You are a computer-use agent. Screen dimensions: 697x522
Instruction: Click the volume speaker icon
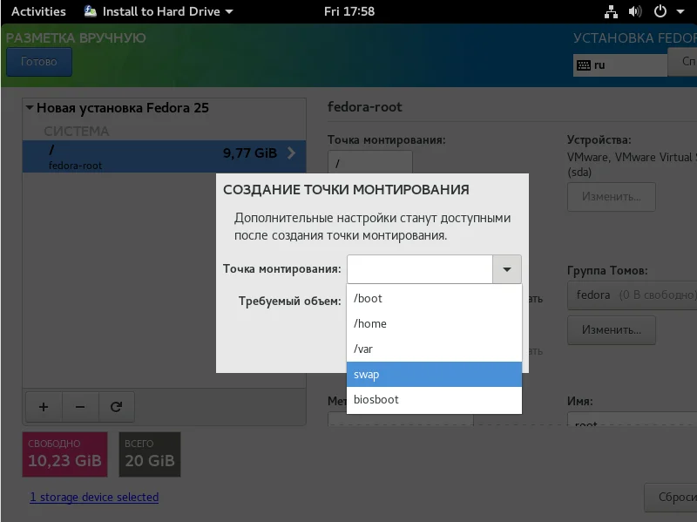(635, 11)
